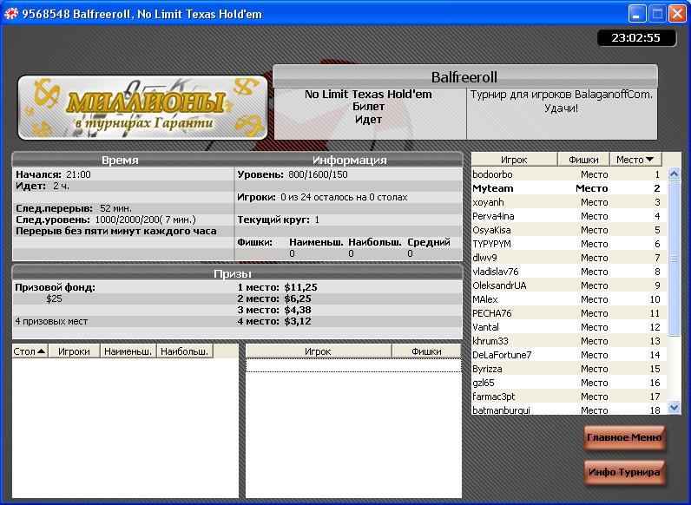Select player farmac3pt in standings

pyautogui.click(x=569, y=397)
